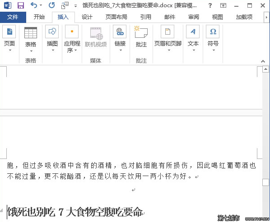
Task: Insert a comment with 批注 icon
Action: (x=141, y=32)
